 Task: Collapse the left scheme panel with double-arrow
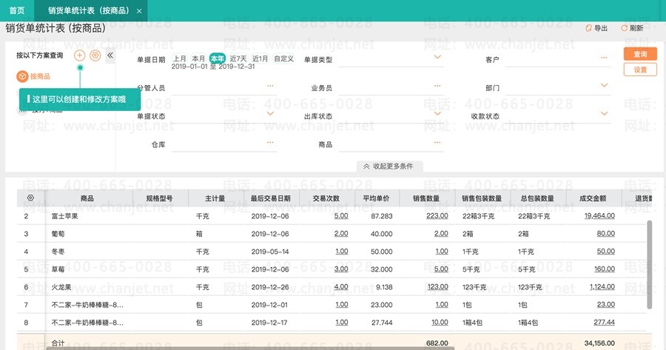[x=110, y=55]
